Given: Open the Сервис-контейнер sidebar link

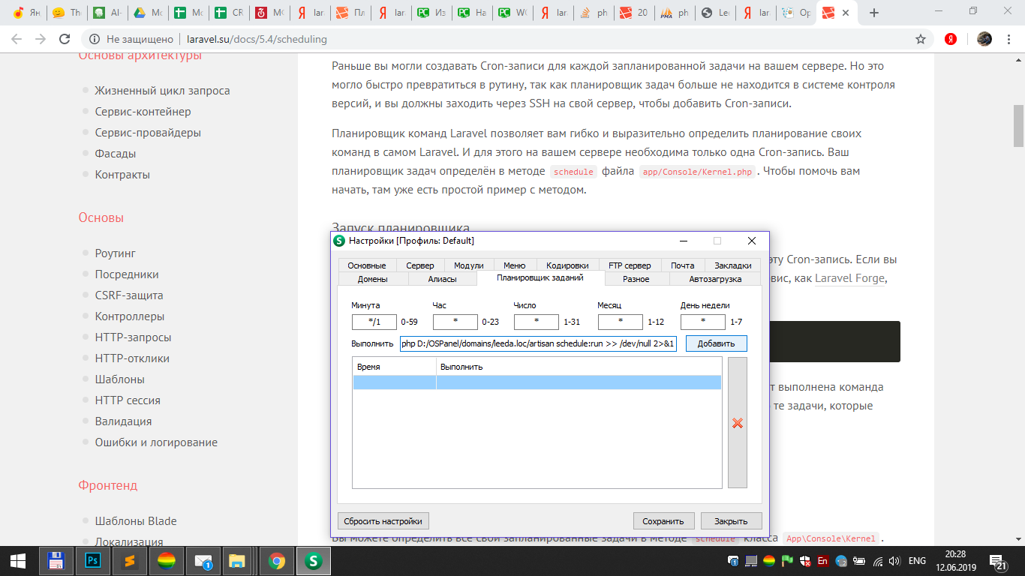Looking at the screenshot, I should coord(143,112).
